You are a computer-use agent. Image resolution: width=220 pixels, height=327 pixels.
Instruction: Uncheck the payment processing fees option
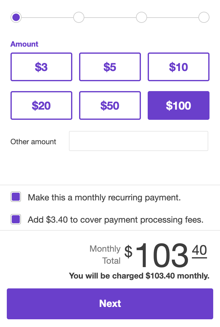pyautogui.click(x=15, y=219)
